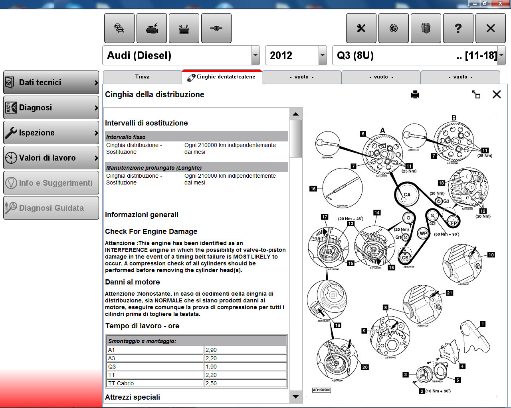Switch to the Trova tab
The image size is (511, 408).
pyautogui.click(x=143, y=77)
